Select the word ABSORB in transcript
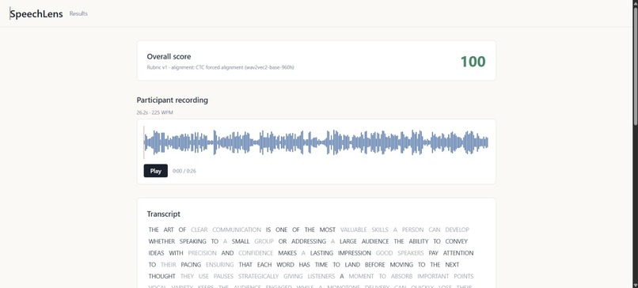The height and width of the screenshot is (288, 638). click(401, 277)
